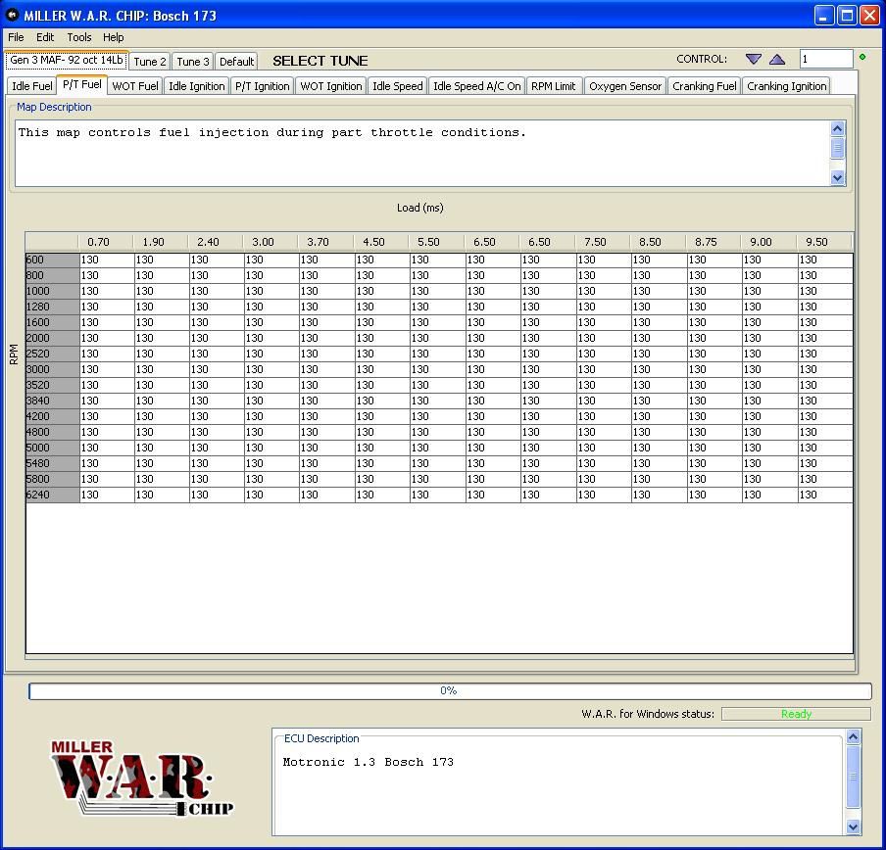This screenshot has height=850, width=886.
Task: Maximize the W.A.R. Chip window
Action: click(847, 16)
